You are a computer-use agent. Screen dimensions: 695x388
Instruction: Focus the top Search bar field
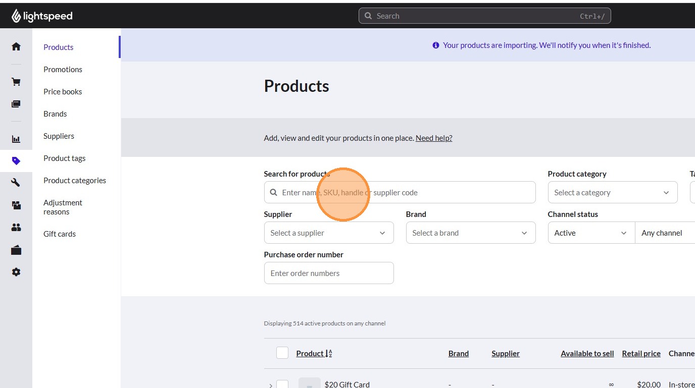(x=485, y=16)
